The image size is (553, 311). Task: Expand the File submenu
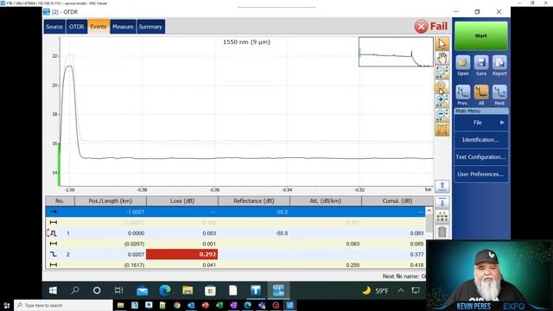tap(481, 123)
